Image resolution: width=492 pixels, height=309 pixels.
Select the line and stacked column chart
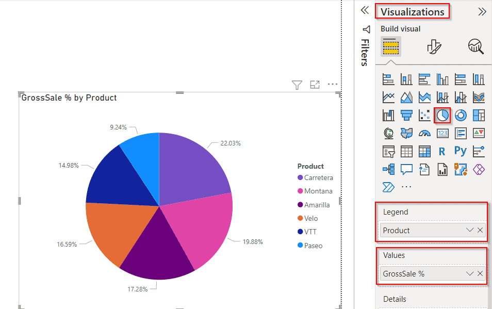pos(442,97)
